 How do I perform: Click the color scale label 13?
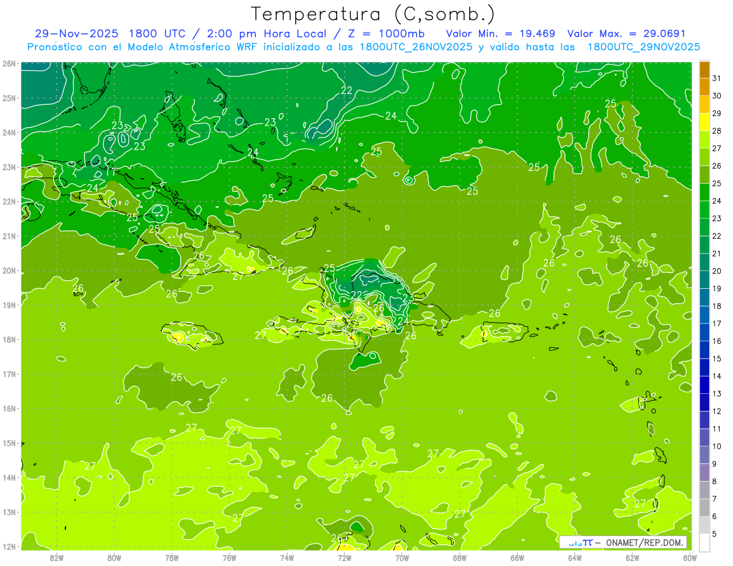tap(717, 394)
